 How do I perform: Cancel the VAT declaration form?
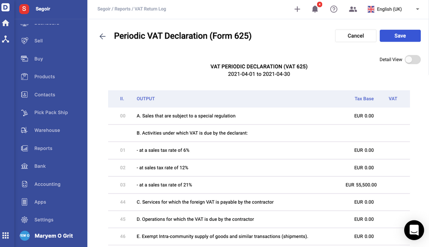(355, 36)
